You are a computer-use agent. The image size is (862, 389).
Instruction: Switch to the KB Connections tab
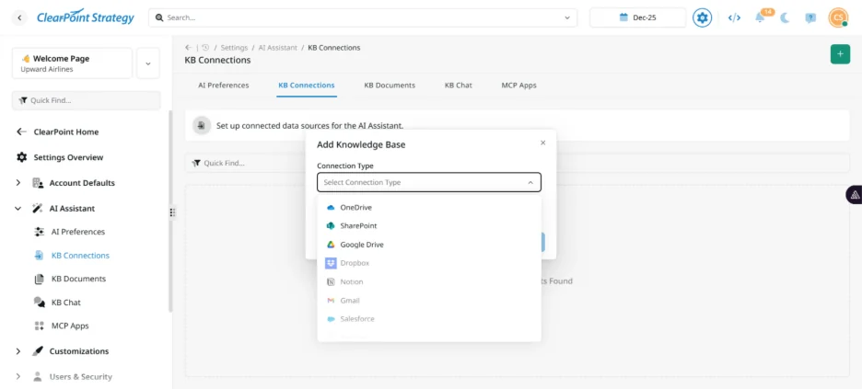[306, 85]
